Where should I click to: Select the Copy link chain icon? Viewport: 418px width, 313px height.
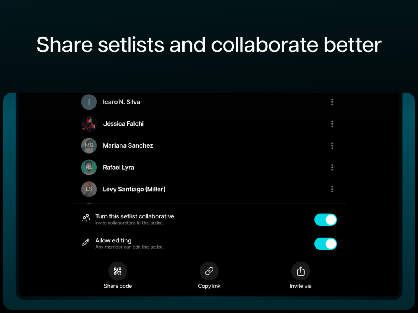[x=209, y=271]
